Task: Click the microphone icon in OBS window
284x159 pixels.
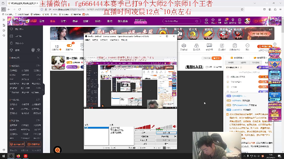Action: (x=153, y=127)
